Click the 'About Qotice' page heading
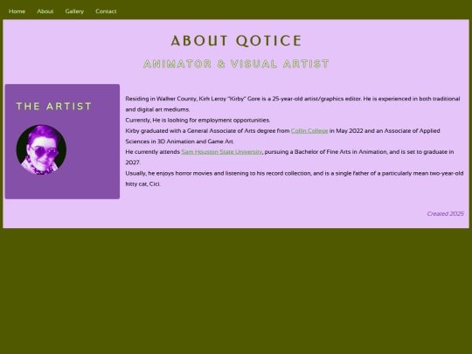Screen dimensions: 472x354 (x=236, y=40)
